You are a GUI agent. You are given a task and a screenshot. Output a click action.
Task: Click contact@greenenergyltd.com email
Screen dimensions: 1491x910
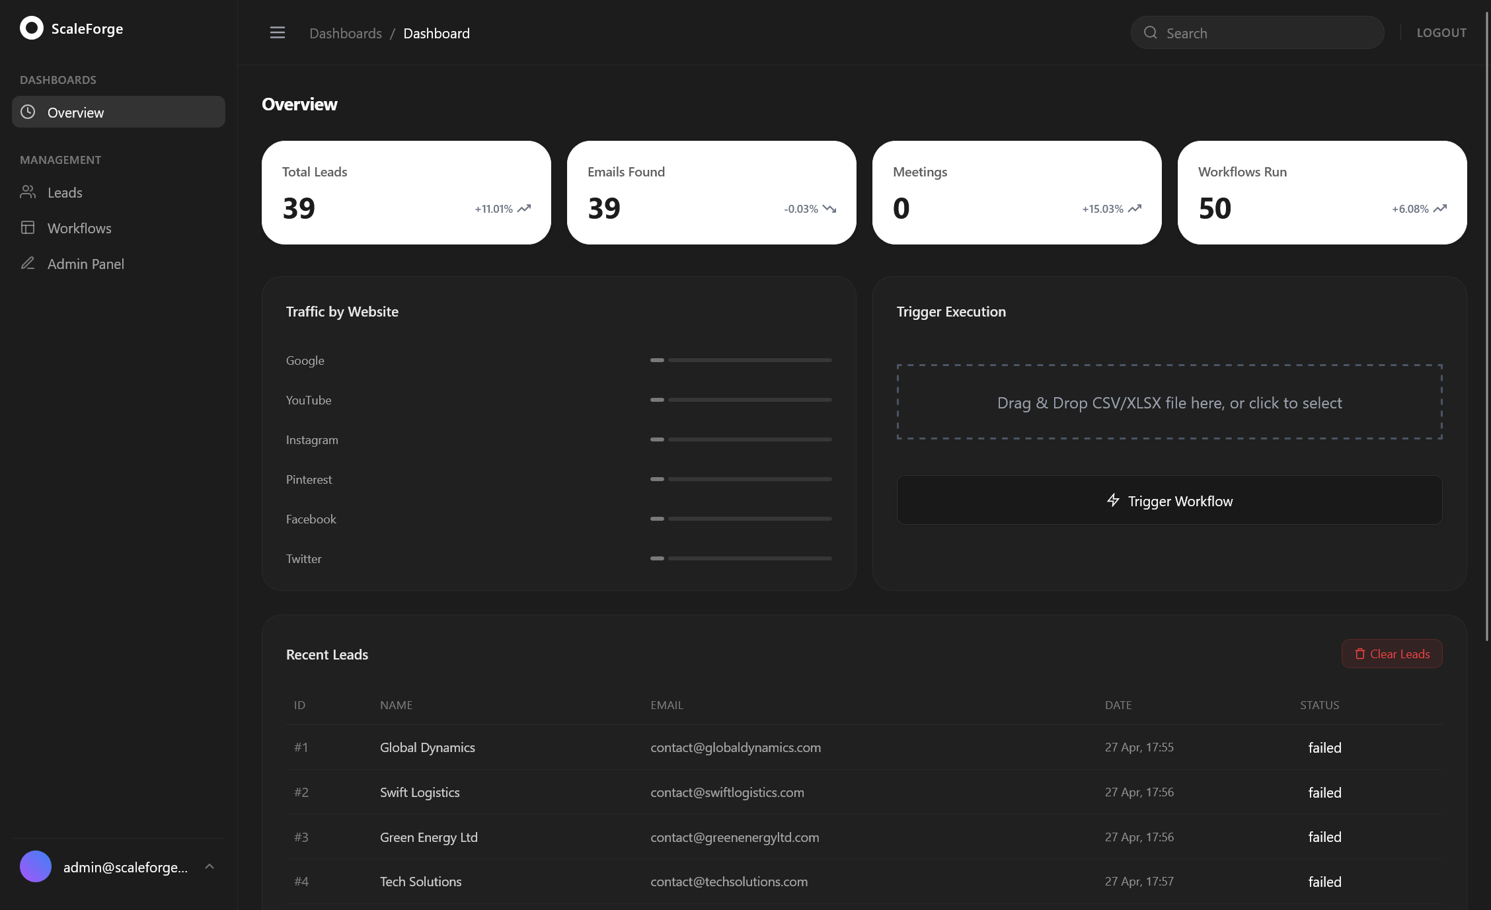735,837
